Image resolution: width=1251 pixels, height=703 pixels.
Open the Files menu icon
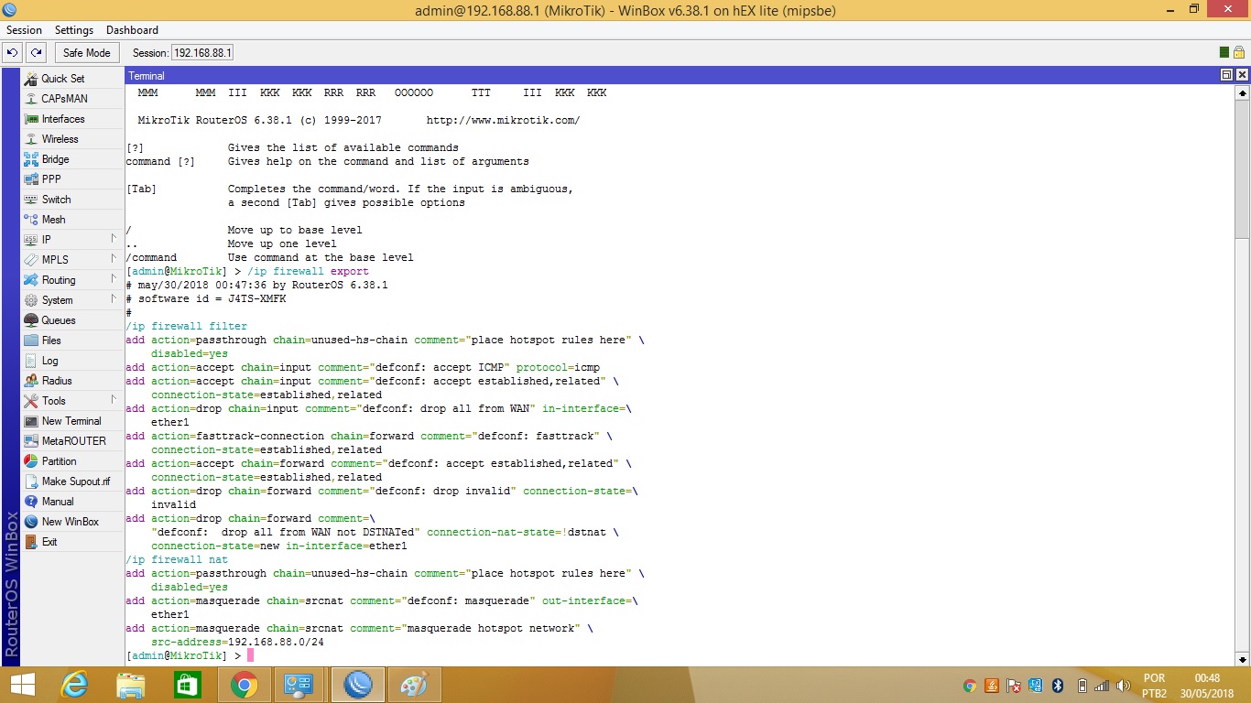coord(31,341)
